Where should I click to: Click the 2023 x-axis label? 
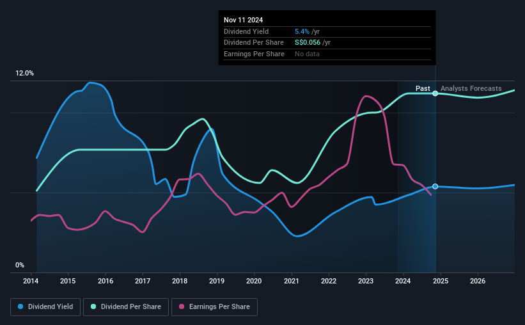coord(366,281)
